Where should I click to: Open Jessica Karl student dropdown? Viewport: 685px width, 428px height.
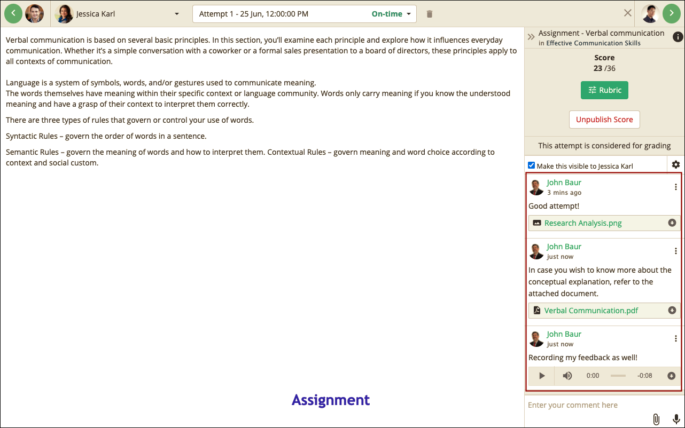pyautogui.click(x=118, y=14)
